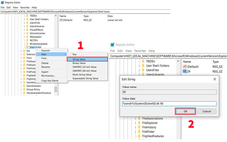Image resolution: width=227 pixels, height=142 pixels.
Task: Click Registry Editor app icon, left window
Action: pos(3,3)
